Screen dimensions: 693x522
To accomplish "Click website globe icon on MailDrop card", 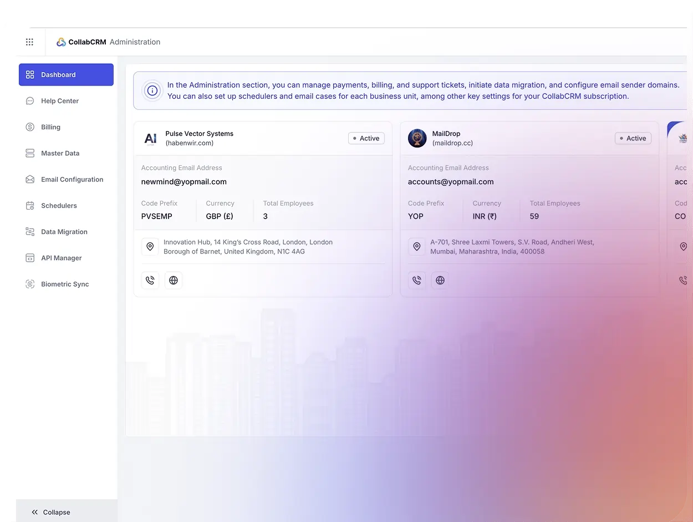I will tap(440, 280).
